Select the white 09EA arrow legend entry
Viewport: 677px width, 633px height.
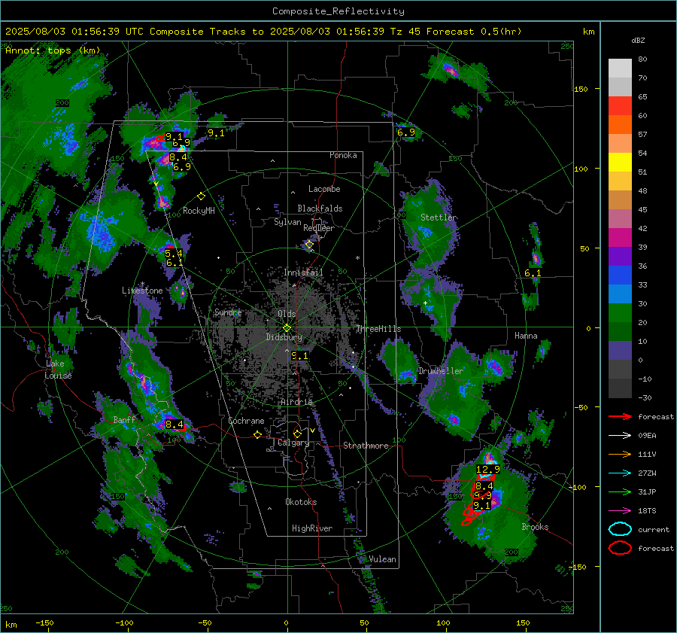pos(620,436)
